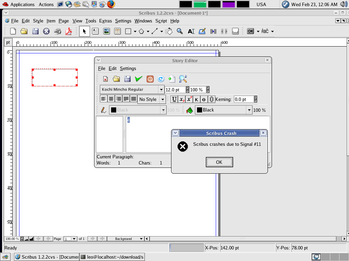Activate the Zoom magnifier tool in main toolbar

click(x=180, y=31)
